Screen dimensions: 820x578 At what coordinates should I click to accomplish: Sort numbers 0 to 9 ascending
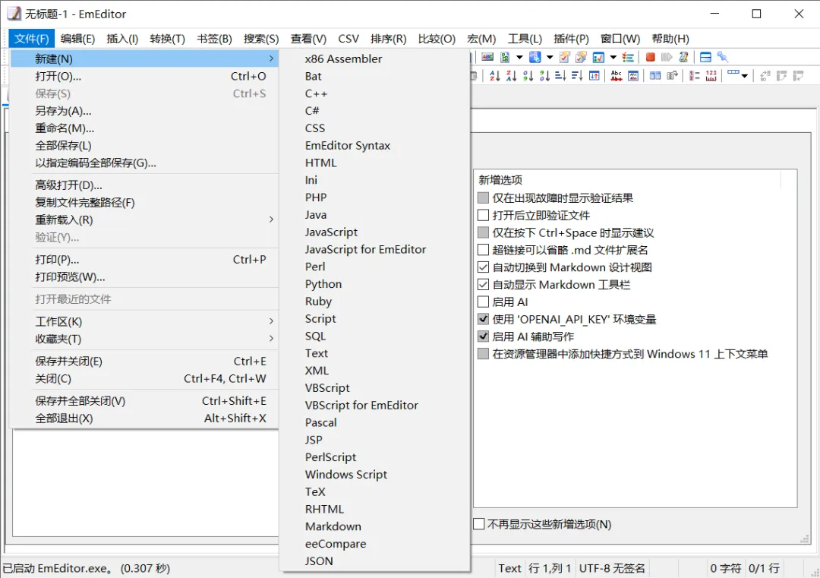pyautogui.click(x=528, y=76)
